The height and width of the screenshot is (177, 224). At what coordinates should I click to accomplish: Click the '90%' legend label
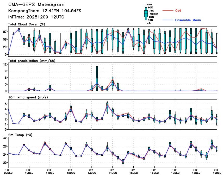pos(151,8)
